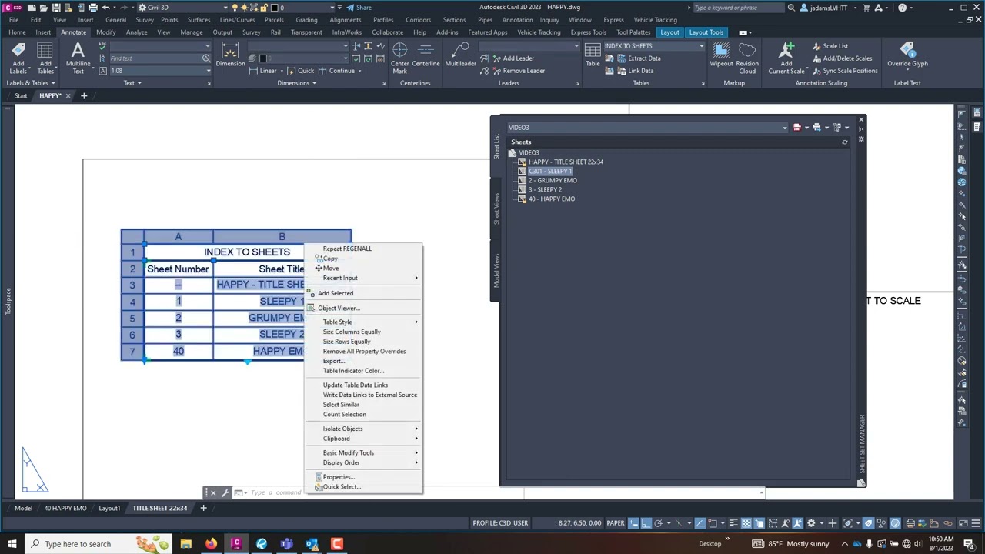Add a new layout tab with plus
The width and height of the screenshot is (985, 554).
pos(203,508)
